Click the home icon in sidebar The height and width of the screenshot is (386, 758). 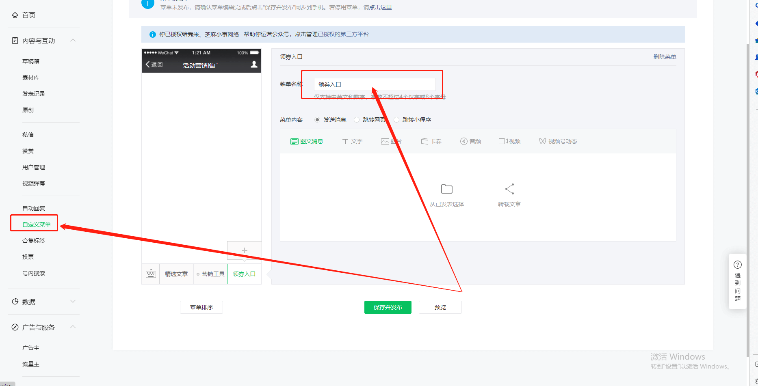click(x=15, y=15)
